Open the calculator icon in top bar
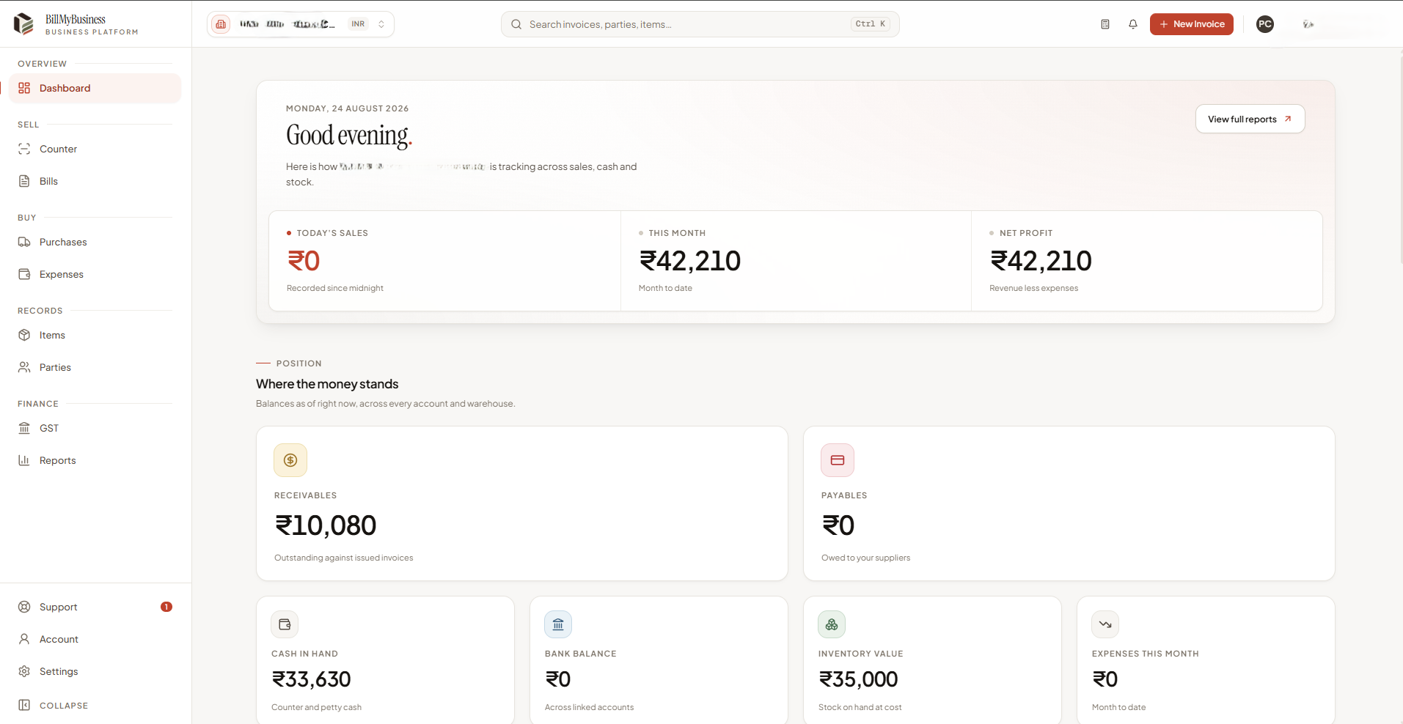Image resolution: width=1403 pixels, height=724 pixels. 1105,24
